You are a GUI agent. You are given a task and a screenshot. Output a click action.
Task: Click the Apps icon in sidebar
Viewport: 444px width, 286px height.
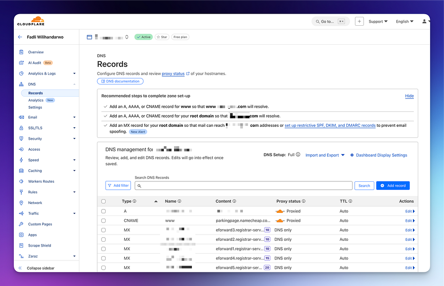[x=21, y=235]
